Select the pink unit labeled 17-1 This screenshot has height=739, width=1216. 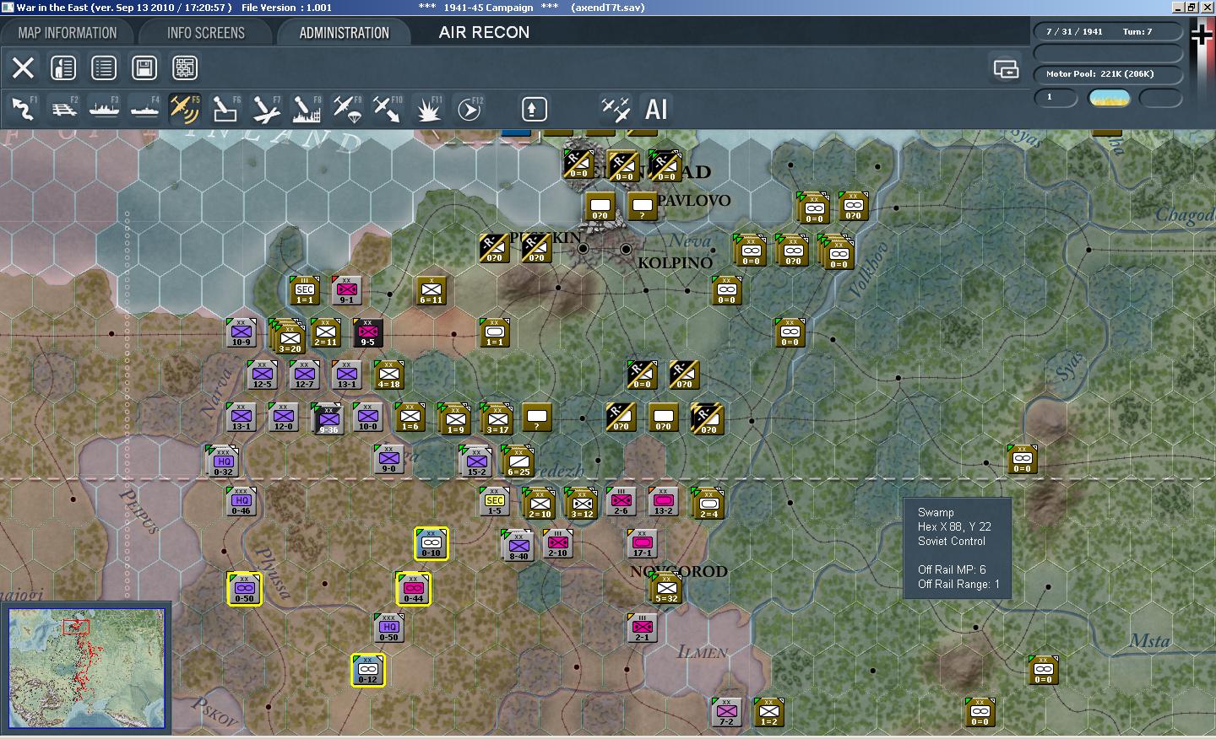(x=643, y=543)
